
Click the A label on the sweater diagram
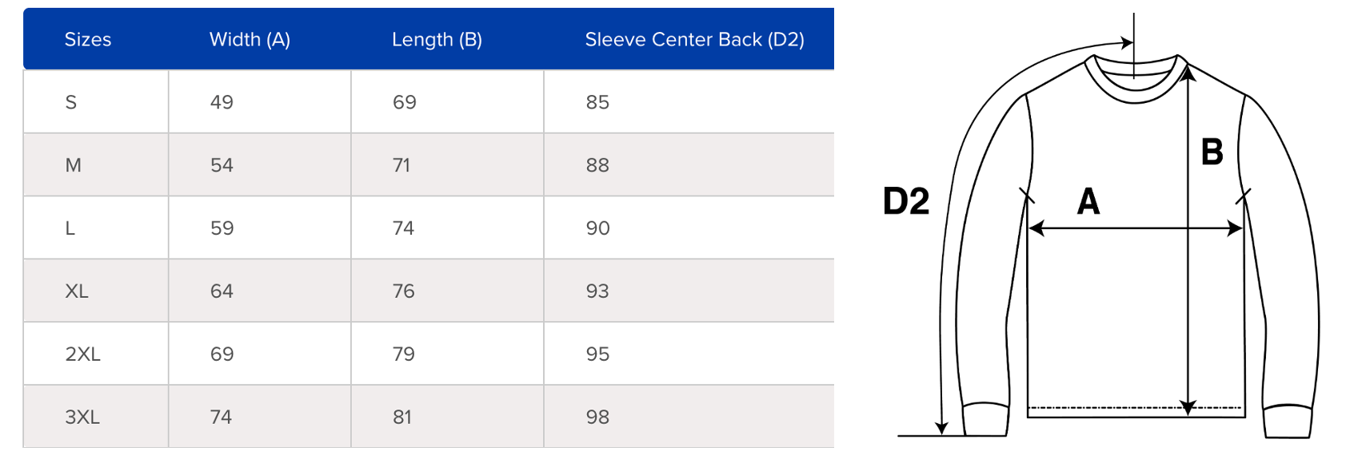click(x=1088, y=202)
